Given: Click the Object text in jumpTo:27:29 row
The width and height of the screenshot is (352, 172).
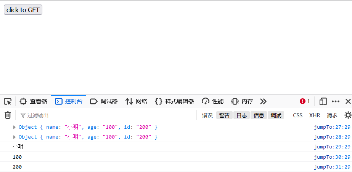Looking at the screenshot, I should tap(27, 127).
